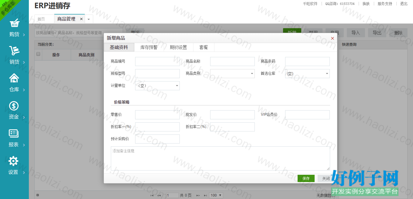Click the VIP会员价 input field
The width and height of the screenshot is (413, 199).
coord(307,115)
